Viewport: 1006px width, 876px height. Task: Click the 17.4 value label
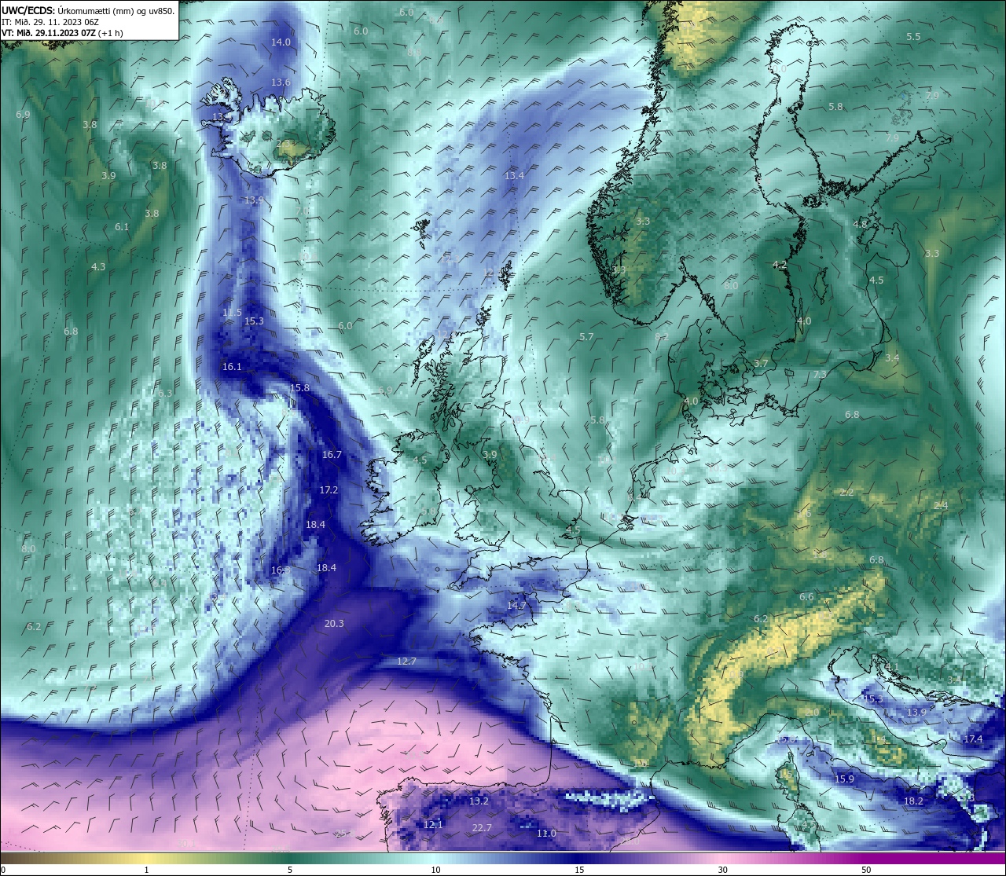click(973, 739)
